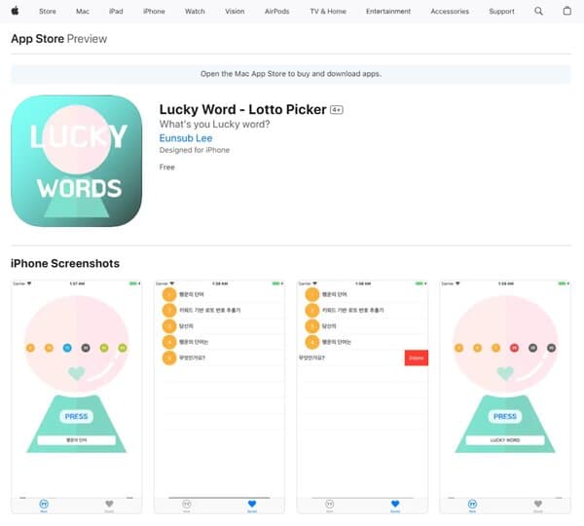The width and height of the screenshot is (584, 526).
Task: Open the Mac menu item
Action: 83,11
